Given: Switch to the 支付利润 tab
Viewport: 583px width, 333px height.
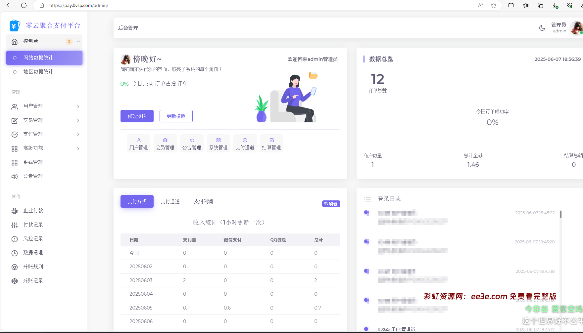Looking at the screenshot, I should click(203, 201).
